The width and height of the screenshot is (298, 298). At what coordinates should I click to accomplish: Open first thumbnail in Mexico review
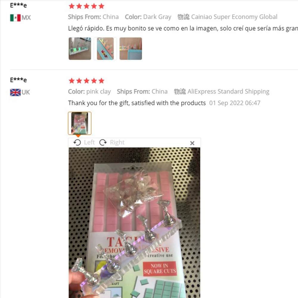pos(80,49)
